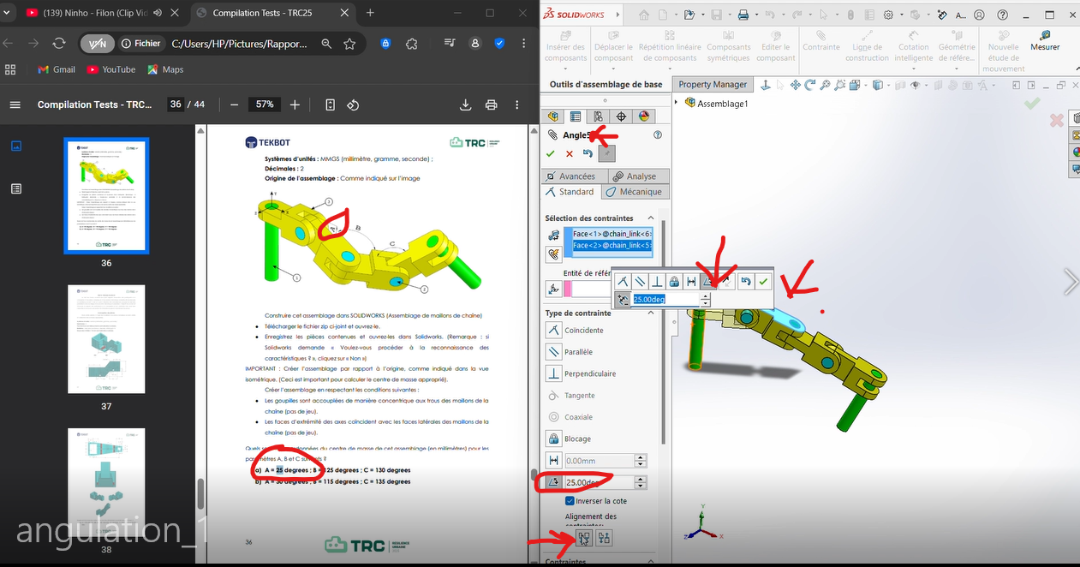Open the DimXpert crosshair tab icon

[622, 116]
